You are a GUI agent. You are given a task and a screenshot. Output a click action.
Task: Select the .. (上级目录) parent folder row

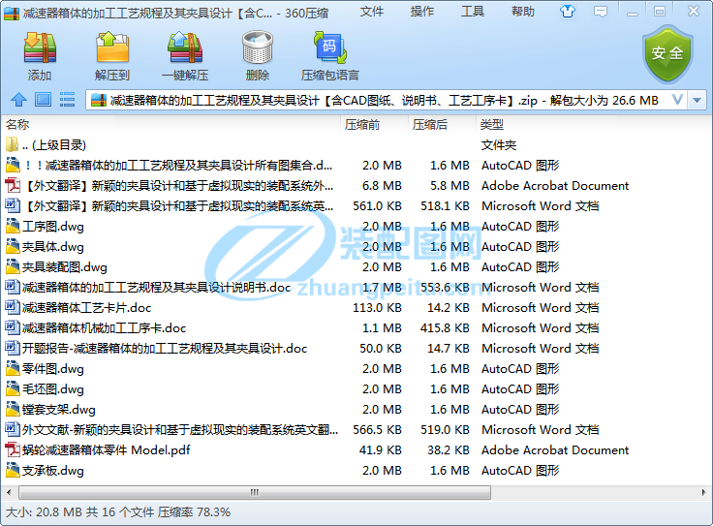356,144
